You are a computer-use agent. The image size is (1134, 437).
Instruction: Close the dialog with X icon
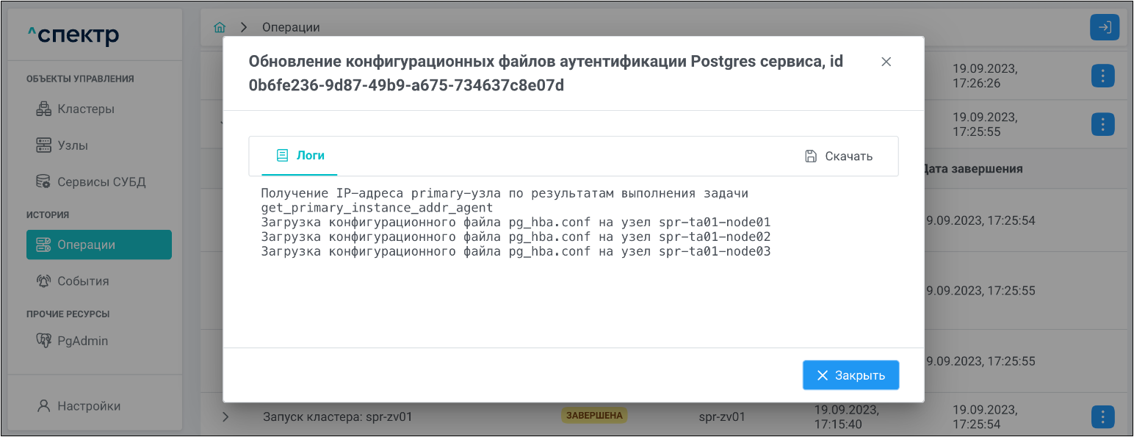click(886, 62)
